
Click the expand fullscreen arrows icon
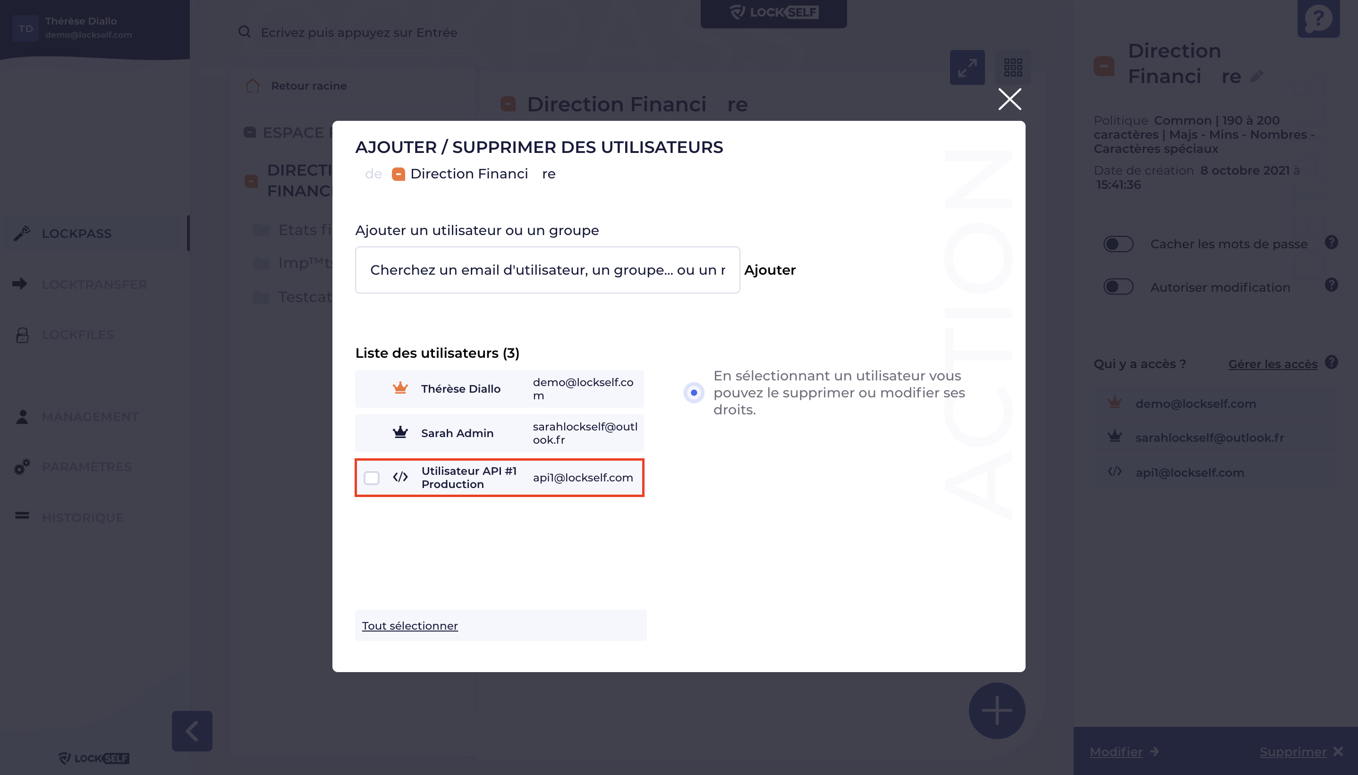point(967,67)
